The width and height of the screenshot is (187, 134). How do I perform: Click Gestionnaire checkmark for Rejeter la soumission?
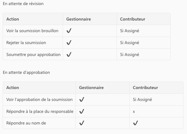tap(69, 43)
